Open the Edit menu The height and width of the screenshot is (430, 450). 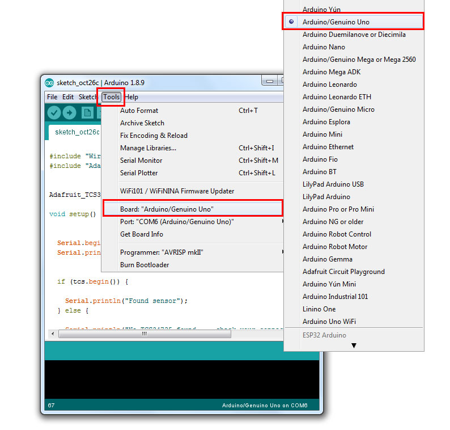(x=68, y=97)
